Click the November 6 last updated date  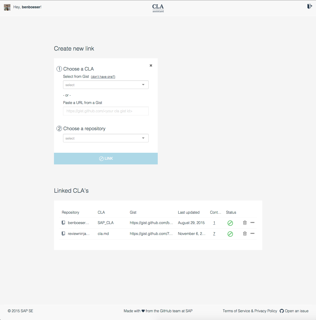click(x=191, y=234)
